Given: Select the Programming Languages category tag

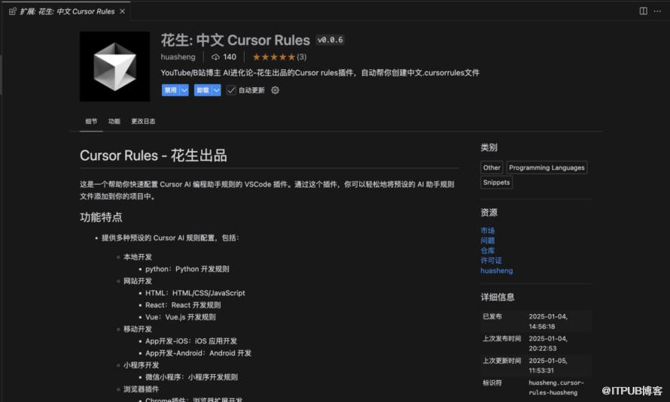Looking at the screenshot, I should 547,168.
